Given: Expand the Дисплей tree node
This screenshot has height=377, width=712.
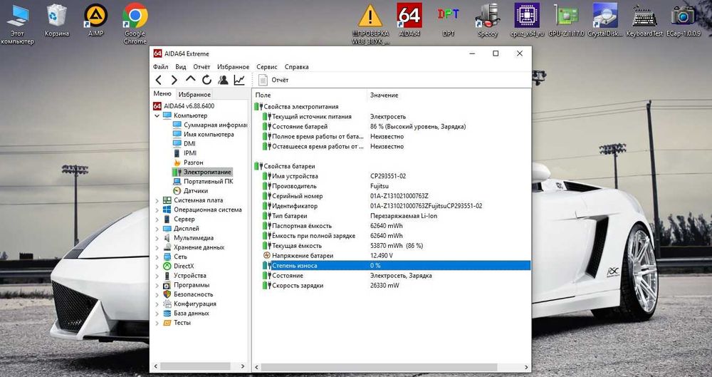Looking at the screenshot, I should (x=157, y=229).
